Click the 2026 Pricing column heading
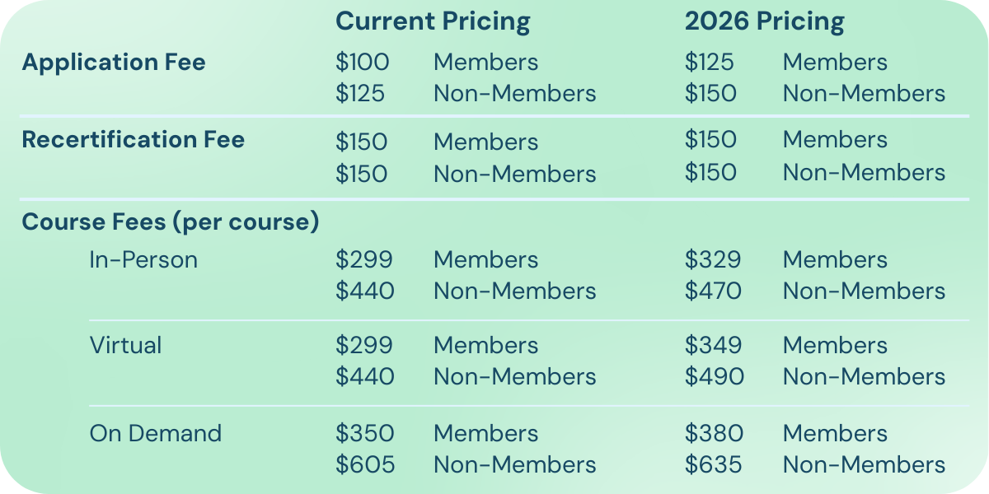989x494 pixels. click(764, 21)
